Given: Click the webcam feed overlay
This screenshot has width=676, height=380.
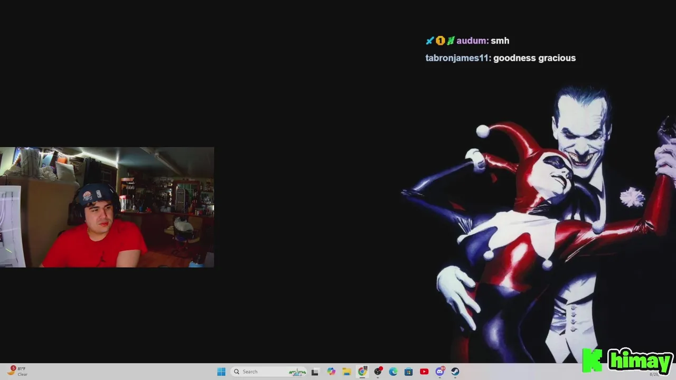Looking at the screenshot, I should (107, 207).
